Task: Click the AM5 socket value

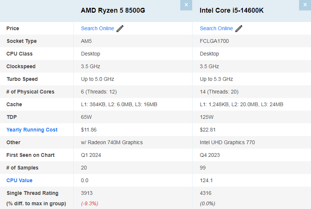Action: (x=86, y=41)
